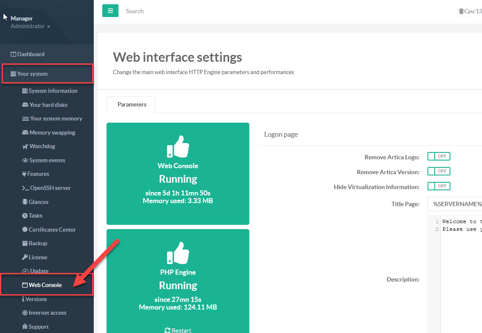Viewport: 482px width, 333px height.
Task: Enable Remove Artica Version switch
Action: coord(439,171)
